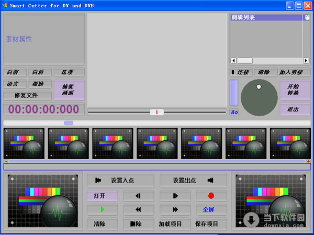Image resolution: width=314 pixels, height=235 pixels.
Task: Set the in point (设置入点)
Action: pos(120,181)
